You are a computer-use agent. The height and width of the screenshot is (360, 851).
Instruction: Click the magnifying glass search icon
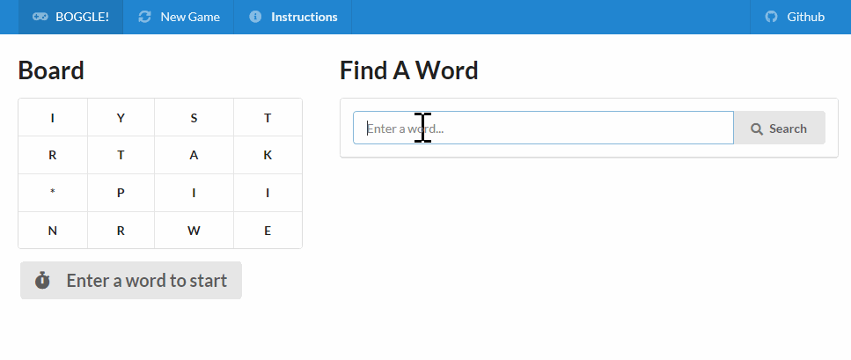click(756, 129)
